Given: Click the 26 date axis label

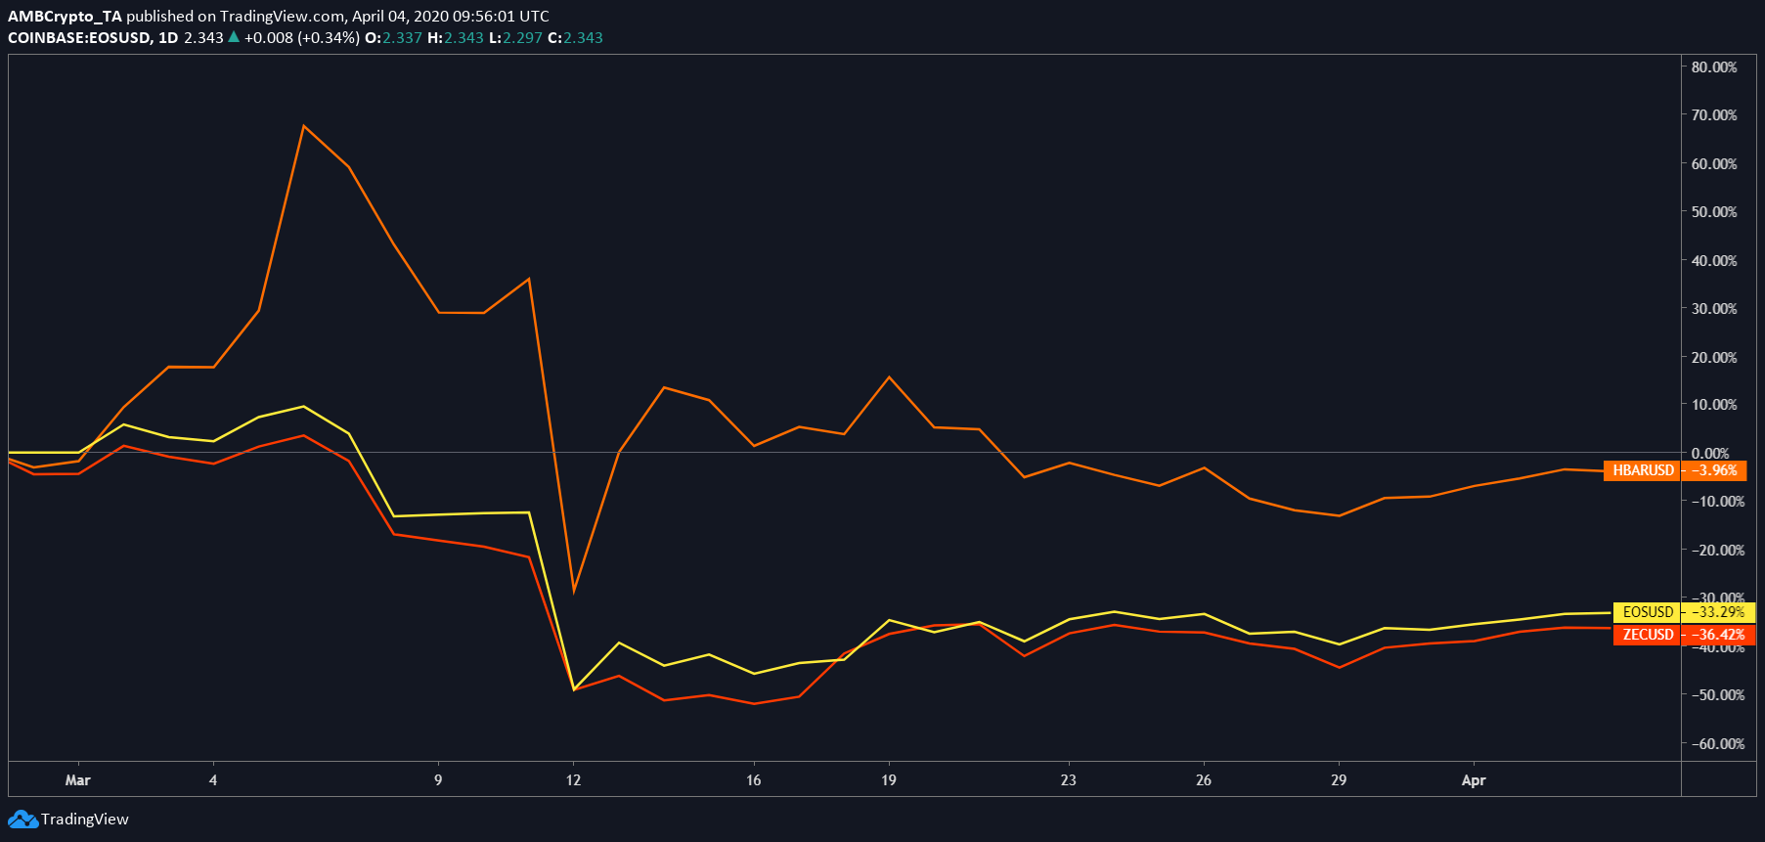Looking at the screenshot, I should (x=1203, y=780).
